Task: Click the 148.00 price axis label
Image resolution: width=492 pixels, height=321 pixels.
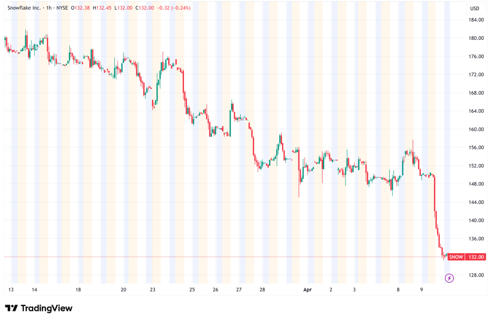Action: 476,184
